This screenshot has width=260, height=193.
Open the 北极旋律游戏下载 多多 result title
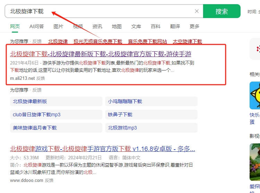[102, 149]
